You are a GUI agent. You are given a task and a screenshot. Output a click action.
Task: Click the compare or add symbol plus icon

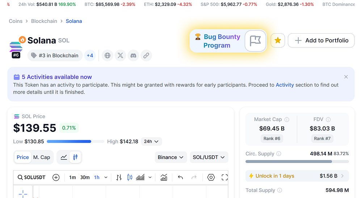[56, 177]
